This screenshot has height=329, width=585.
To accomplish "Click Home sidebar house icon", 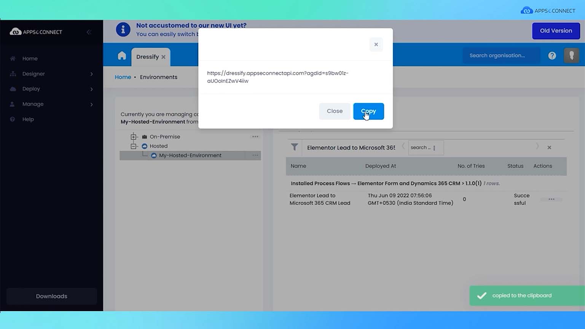I will click(13, 59).
